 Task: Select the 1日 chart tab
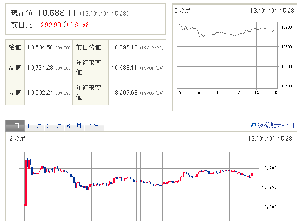click(x=14, y=126)
